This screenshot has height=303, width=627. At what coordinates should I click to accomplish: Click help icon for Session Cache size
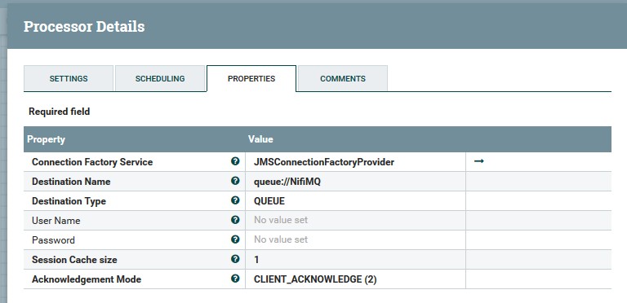[235, 259]
